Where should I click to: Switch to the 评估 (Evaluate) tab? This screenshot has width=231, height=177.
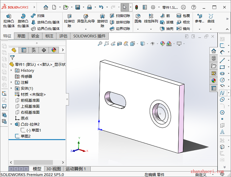click(63, 36)
